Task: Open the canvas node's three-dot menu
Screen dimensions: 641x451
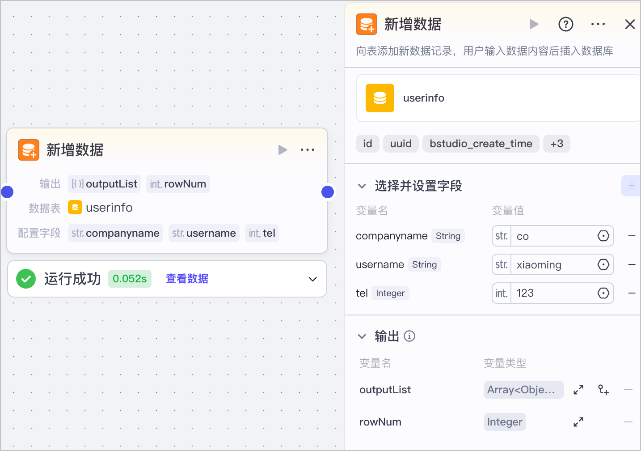Action: 308,150
